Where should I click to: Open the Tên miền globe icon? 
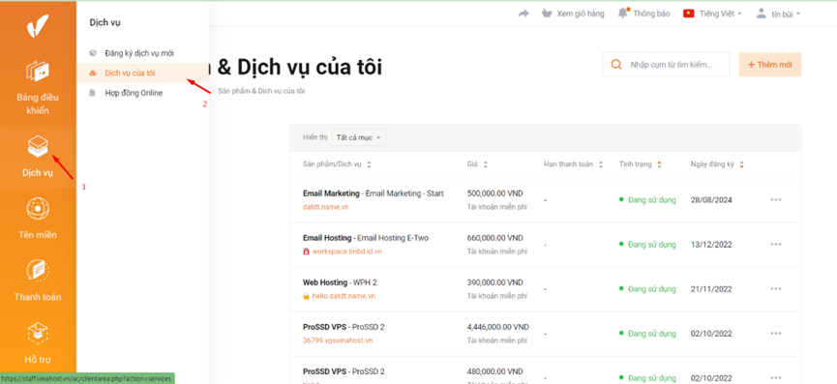(38, 209)
